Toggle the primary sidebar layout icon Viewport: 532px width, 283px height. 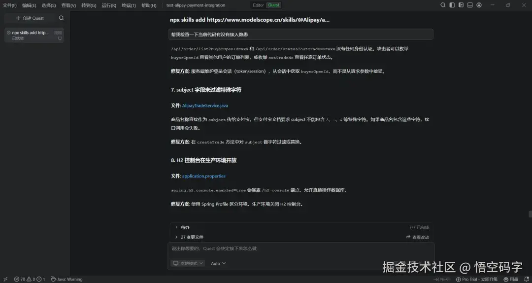tap(452, 5)
